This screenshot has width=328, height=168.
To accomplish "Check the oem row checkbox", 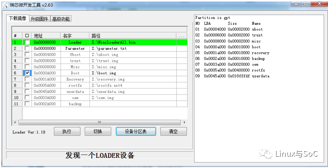I will (x=27, y=97).
